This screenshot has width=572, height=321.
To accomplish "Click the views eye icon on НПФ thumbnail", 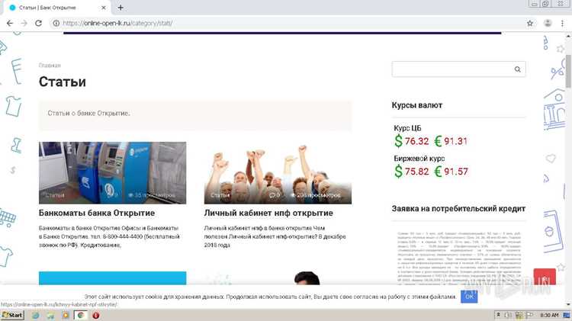I will tap(293, 195).
